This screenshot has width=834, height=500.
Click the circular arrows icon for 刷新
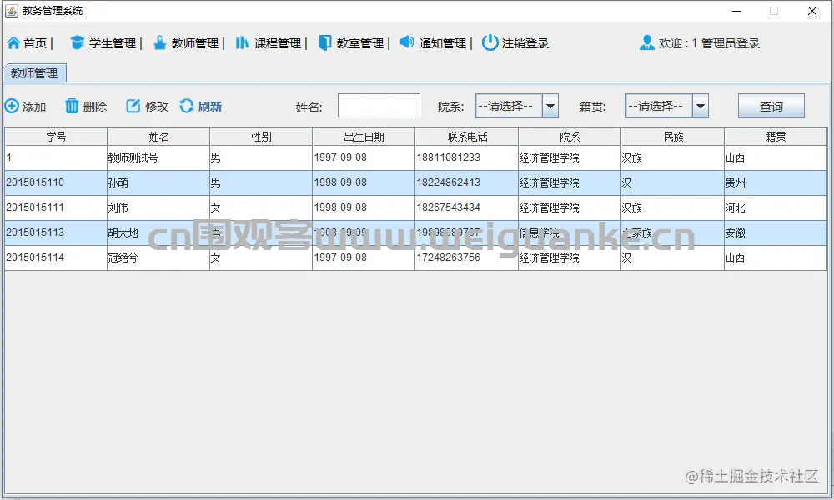coord(187,106)
